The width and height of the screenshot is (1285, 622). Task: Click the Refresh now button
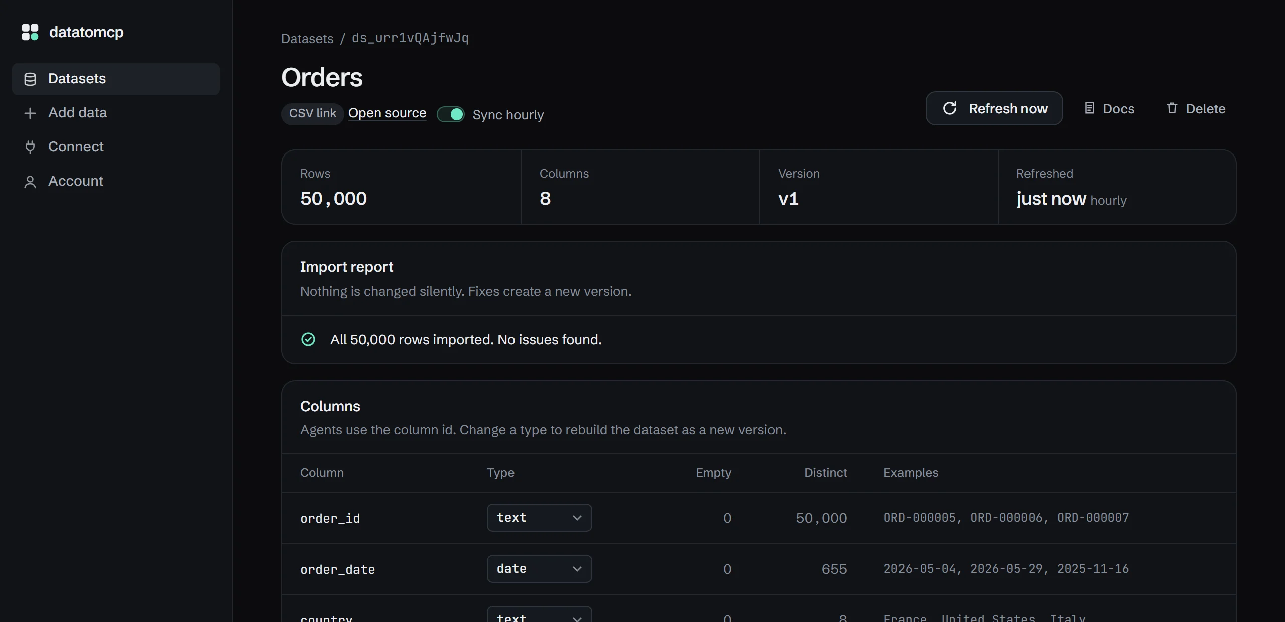coord(994,108)
